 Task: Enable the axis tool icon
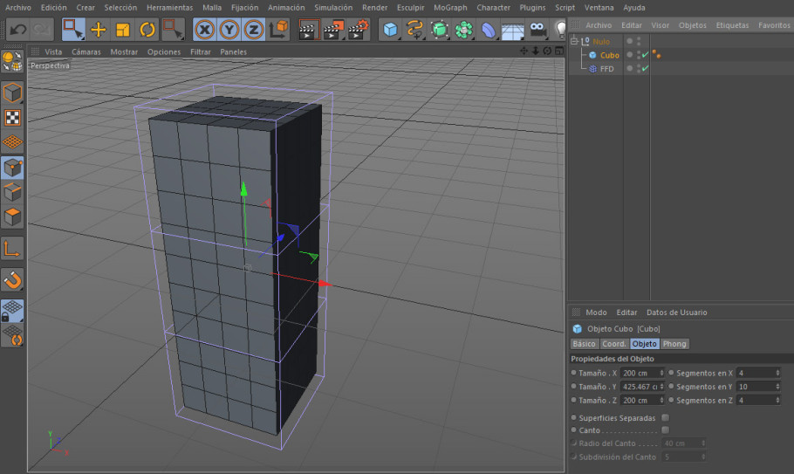click(12, 249)
